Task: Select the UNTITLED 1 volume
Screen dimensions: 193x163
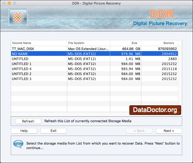Action: 94,64
